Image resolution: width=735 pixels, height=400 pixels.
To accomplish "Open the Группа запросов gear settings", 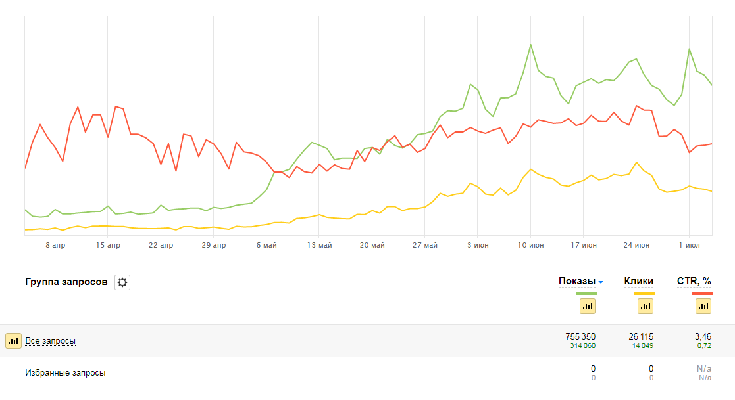I will [x=122, y=282].
